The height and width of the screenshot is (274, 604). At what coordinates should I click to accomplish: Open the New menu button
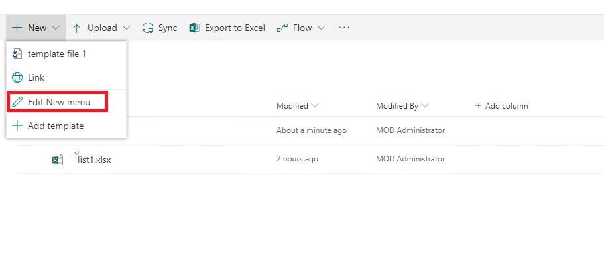(x=36, y=28)
